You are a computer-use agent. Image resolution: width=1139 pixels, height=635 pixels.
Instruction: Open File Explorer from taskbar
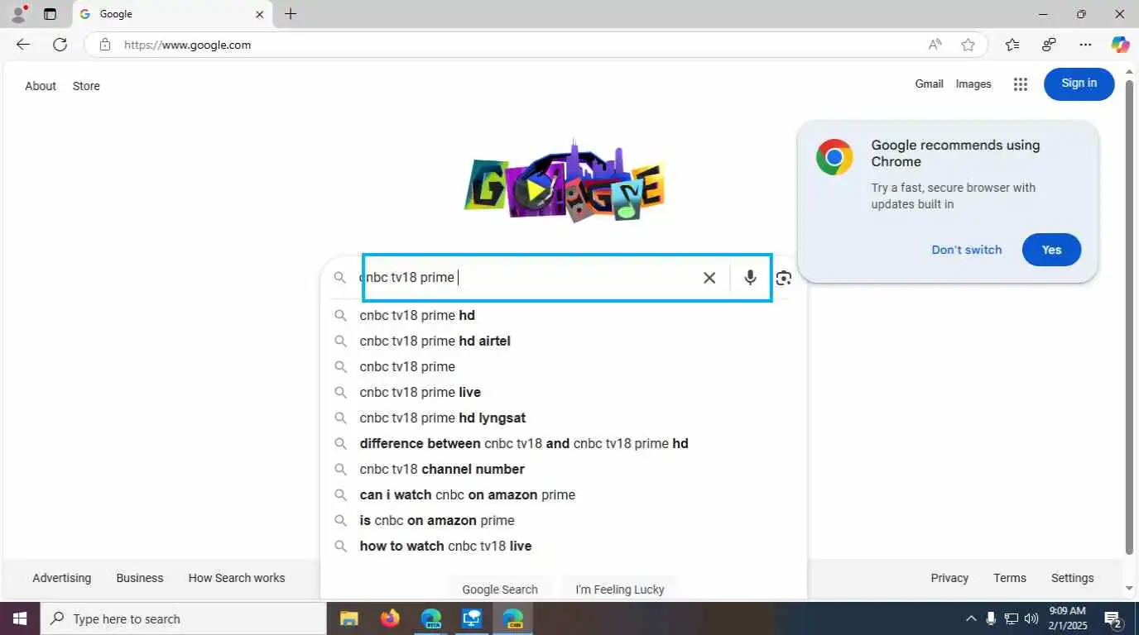pyautogui.click(x=348, y=618)
